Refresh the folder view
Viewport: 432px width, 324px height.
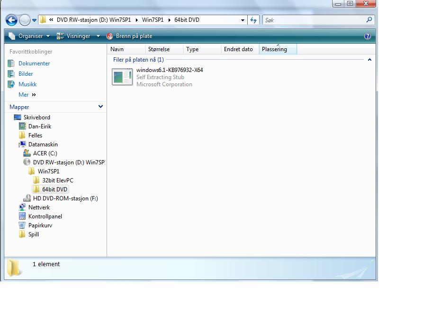(x=253, y=20)
